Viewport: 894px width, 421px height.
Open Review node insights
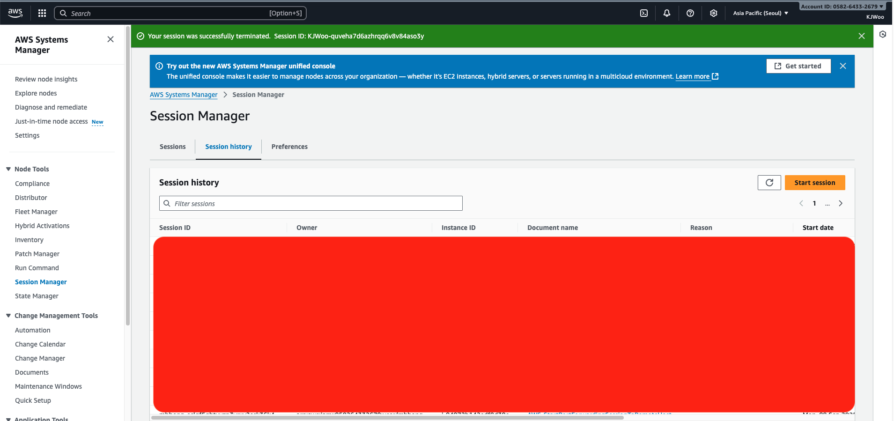46,79
